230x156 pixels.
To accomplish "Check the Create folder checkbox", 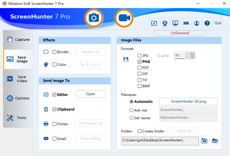I will pos(139,131).
